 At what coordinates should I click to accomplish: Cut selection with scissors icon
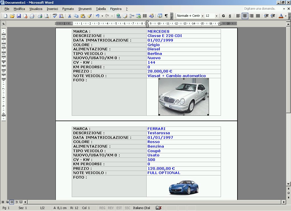click(69, 16)
